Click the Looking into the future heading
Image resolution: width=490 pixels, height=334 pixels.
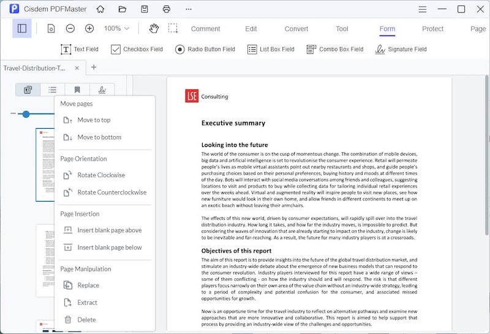point(235,145)
